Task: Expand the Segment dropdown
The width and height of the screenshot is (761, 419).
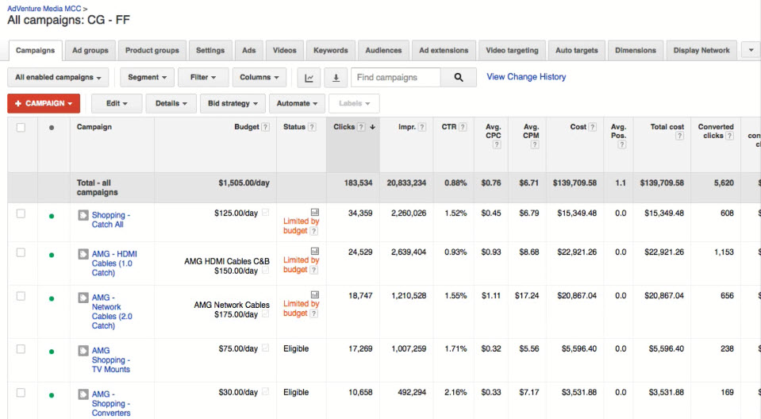Action: click(148, 78)
